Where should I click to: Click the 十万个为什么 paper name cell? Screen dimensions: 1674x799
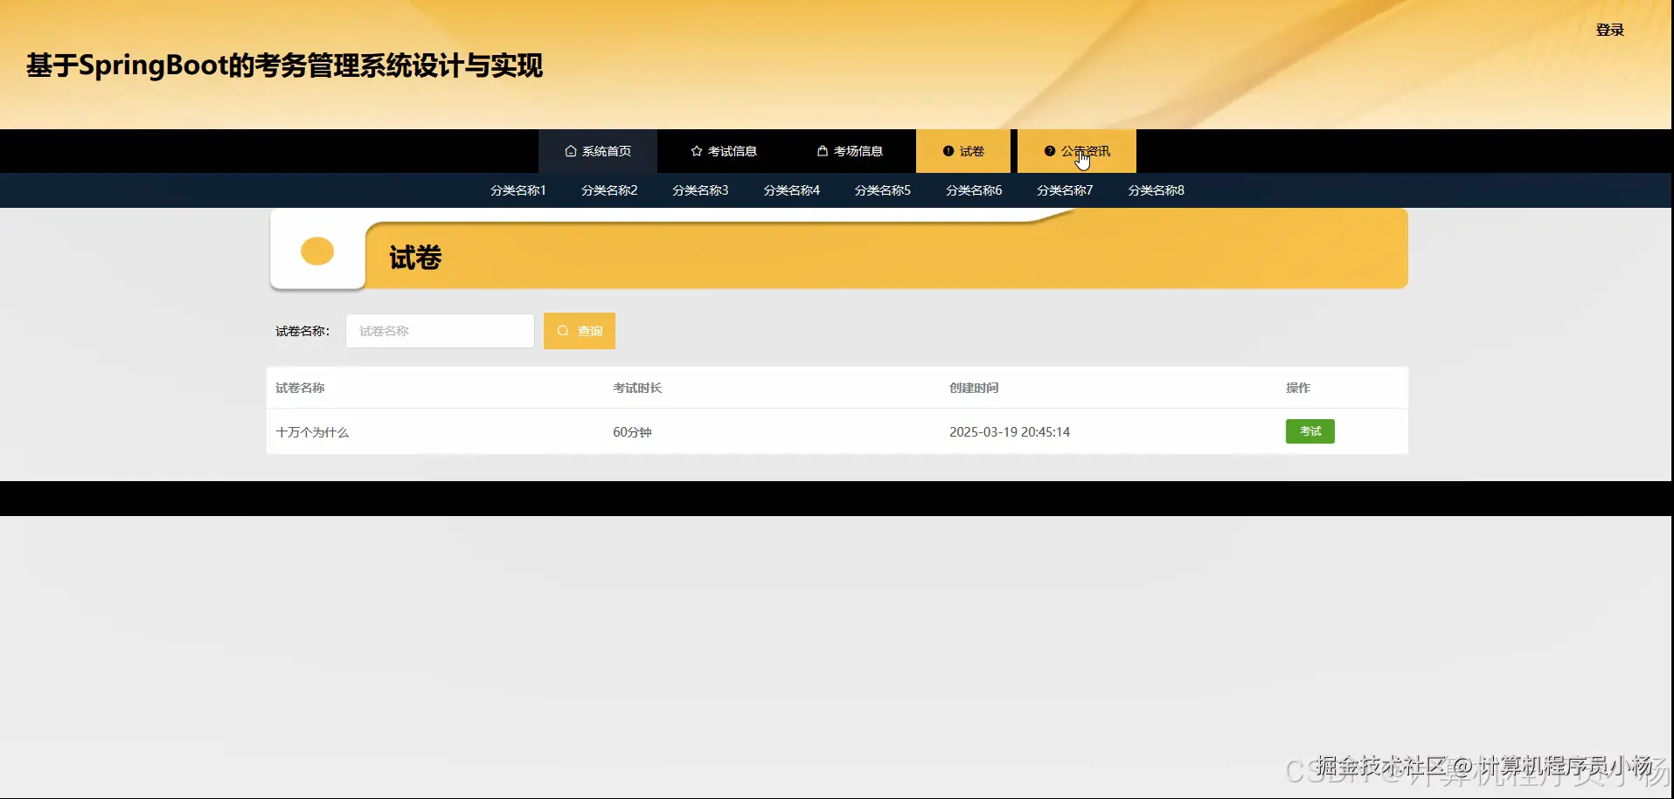[x=312, y=432]
